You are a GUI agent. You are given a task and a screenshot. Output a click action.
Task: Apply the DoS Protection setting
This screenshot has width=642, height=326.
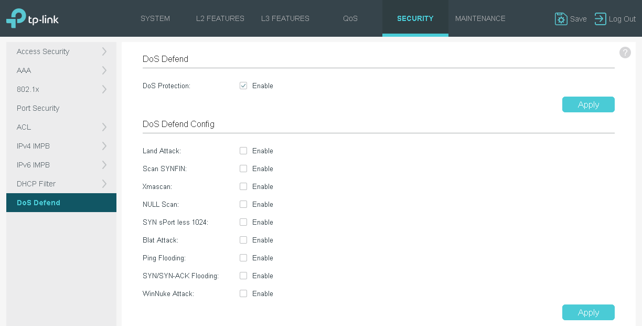pyautogui.click(x=588, y=104)
